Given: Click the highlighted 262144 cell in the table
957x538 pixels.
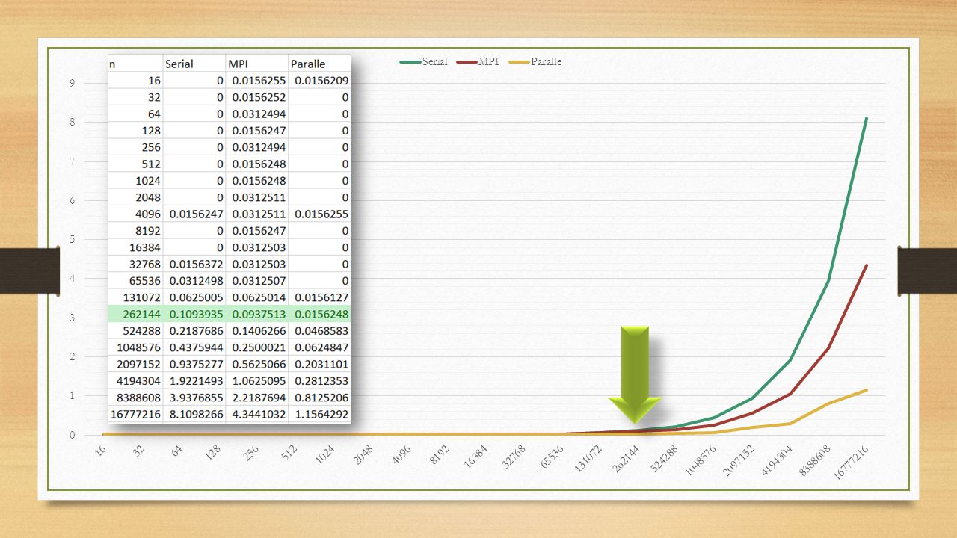Looking at the screenshot, I should [142, 314].
